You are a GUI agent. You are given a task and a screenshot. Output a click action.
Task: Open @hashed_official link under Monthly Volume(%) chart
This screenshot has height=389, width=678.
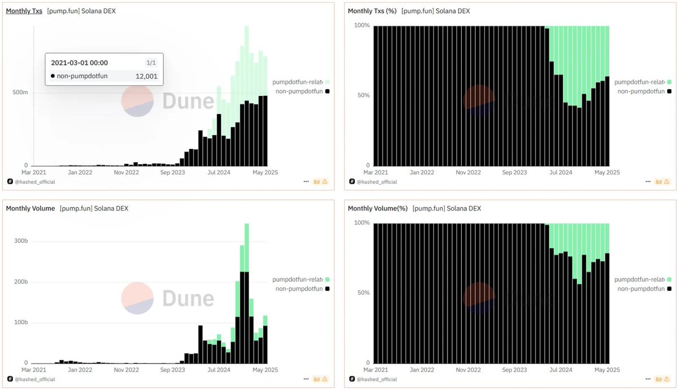(378, 379)
